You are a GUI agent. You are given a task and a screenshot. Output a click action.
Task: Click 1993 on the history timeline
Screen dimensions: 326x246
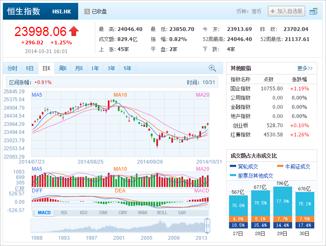(64, 238)
